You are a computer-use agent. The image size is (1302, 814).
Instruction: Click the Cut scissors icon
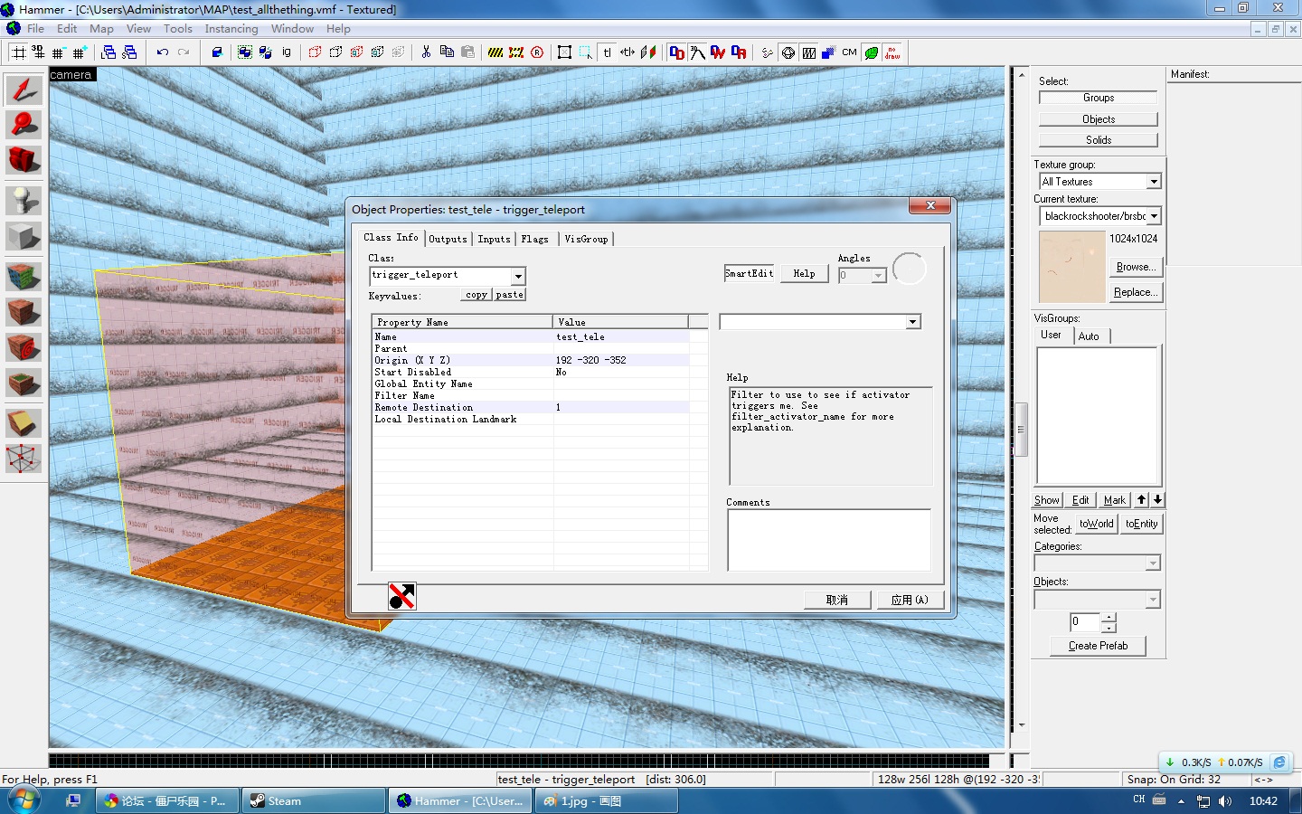pyautogui.click(x=426, y=52)
